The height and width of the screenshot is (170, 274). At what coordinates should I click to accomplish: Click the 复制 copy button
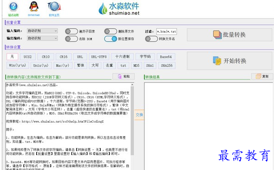click(262, 76)
